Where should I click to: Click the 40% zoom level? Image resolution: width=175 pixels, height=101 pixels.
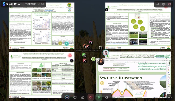[170, 97]
